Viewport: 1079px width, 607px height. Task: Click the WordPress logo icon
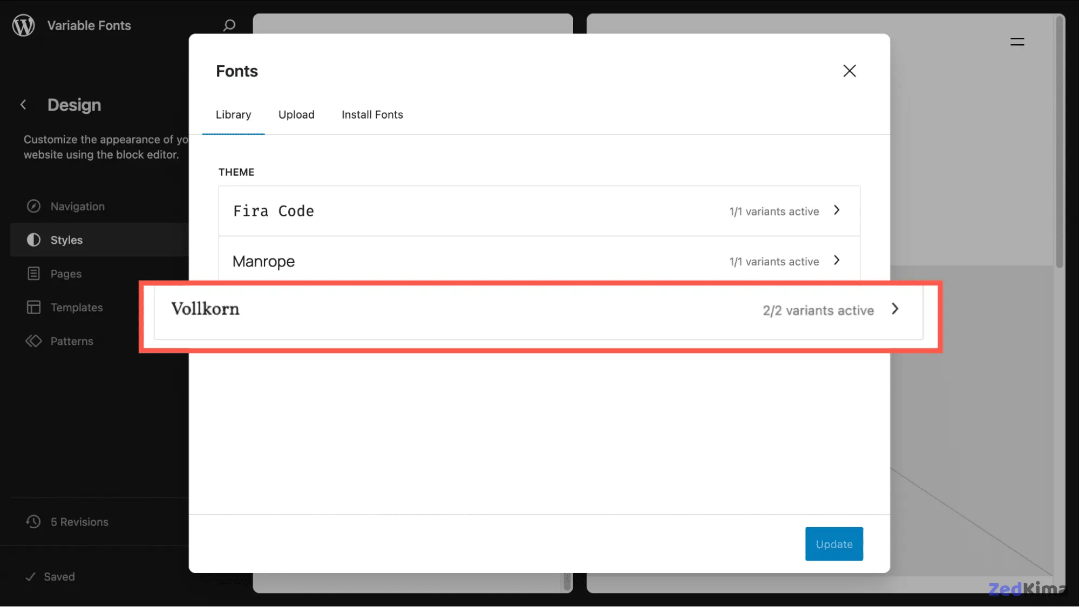click(23, 25)
